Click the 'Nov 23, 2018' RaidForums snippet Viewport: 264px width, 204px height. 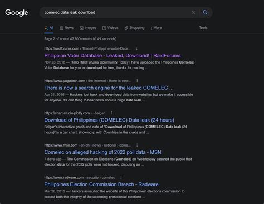pyautogui.click(x=119, y=65)
